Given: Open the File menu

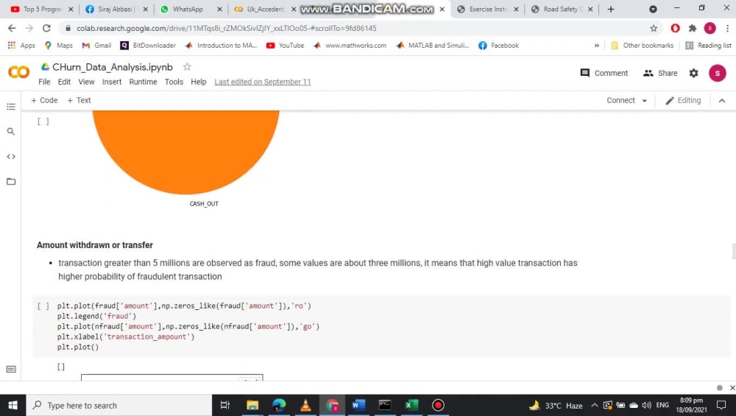Looking at the screenshot, I should (44, 82).
